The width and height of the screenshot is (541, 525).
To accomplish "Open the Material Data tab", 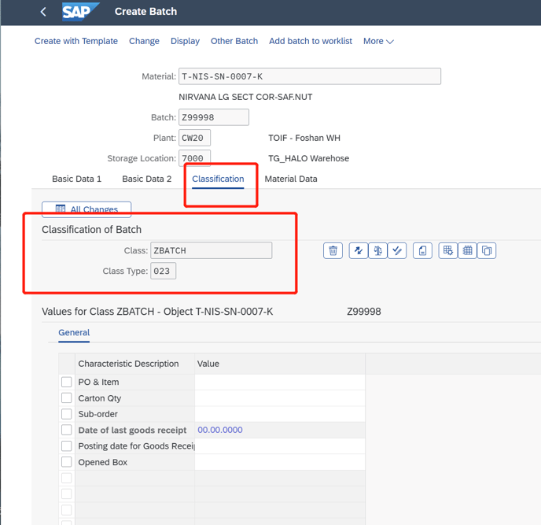I will pyautogui.click(x=291, y=179).
